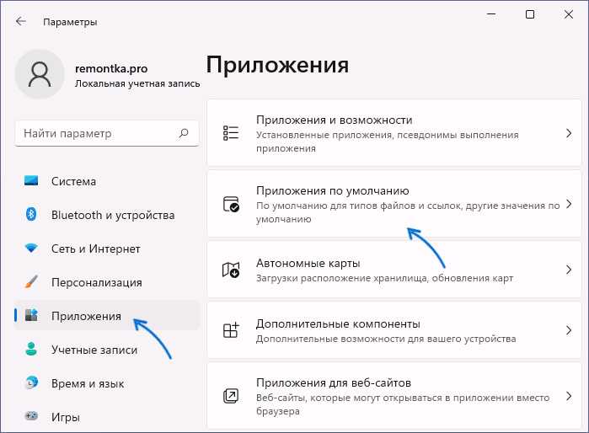This screenshot has width=589, height=433.
Task: Click 'Дополнительные возможности для вашего устройства' text
Action: (x=386, y=339)
